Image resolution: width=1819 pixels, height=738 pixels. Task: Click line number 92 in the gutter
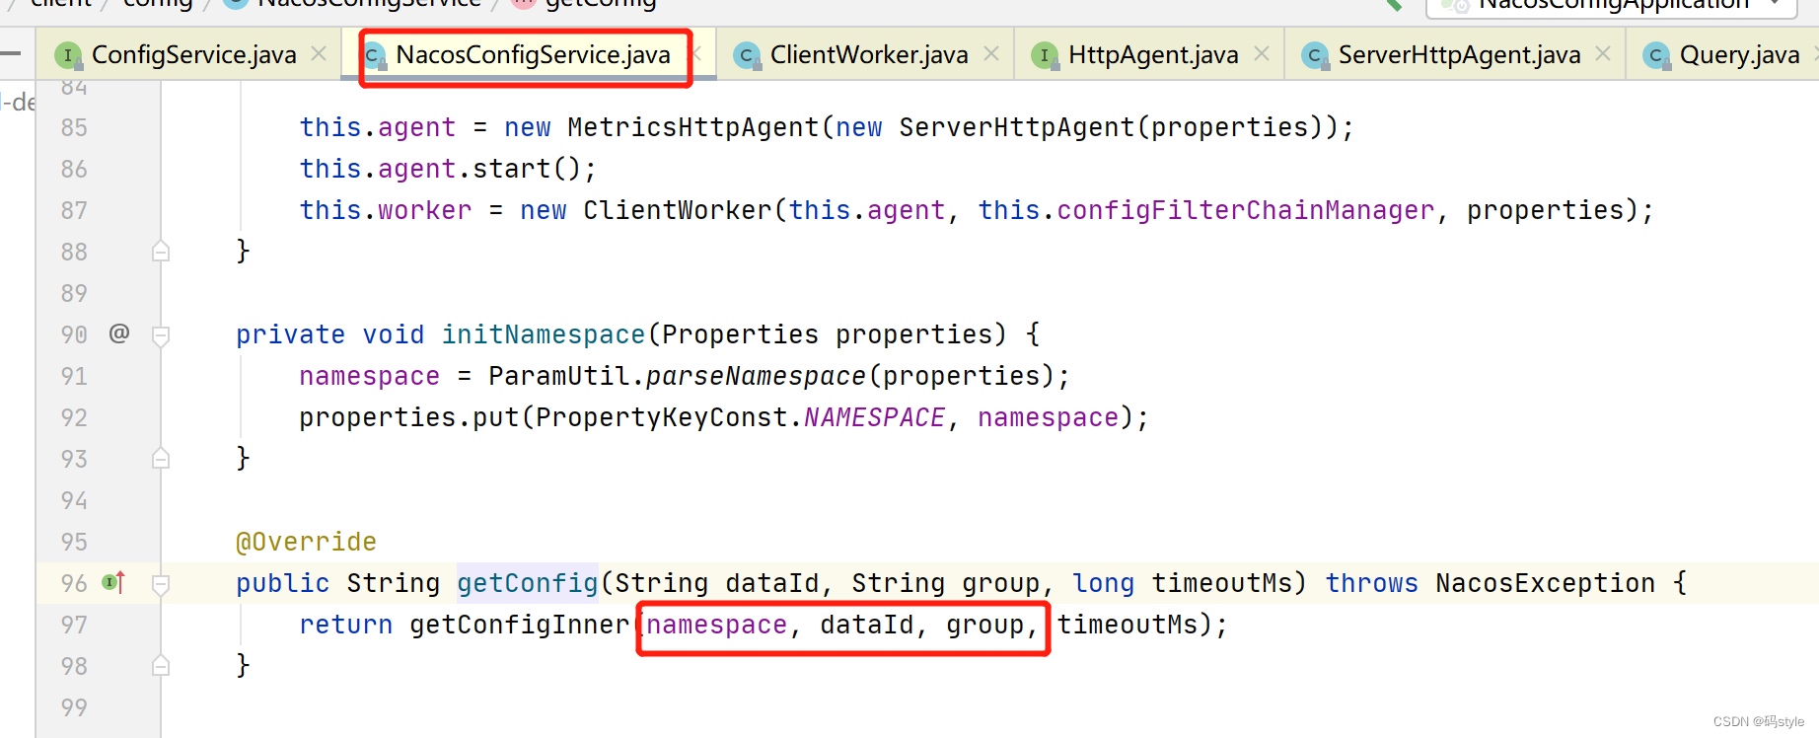[x=74, y=417]
